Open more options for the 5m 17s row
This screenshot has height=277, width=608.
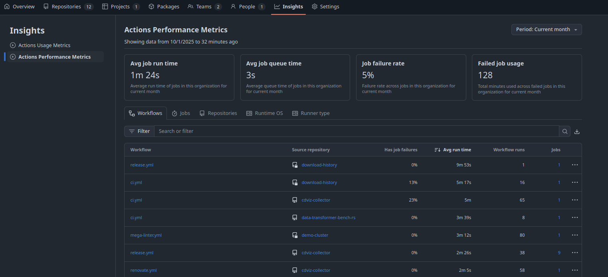[575, 182]
